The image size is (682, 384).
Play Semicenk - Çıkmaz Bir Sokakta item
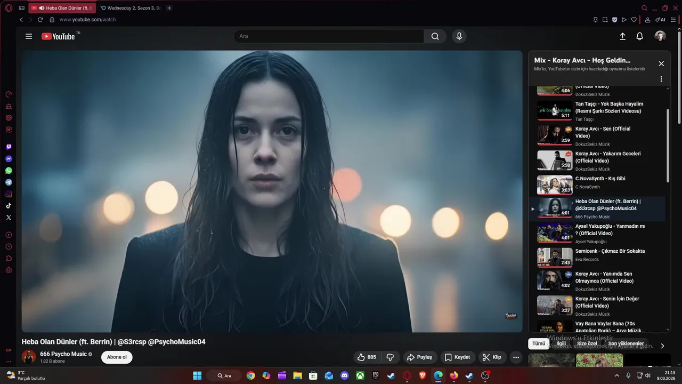597,257
